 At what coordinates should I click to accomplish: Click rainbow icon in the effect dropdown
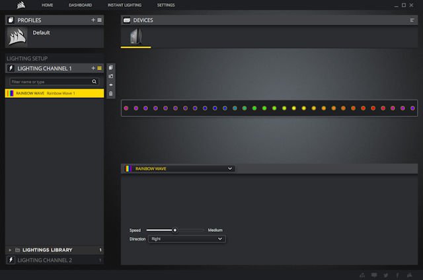pyautogui.click(x=128, y=168)
